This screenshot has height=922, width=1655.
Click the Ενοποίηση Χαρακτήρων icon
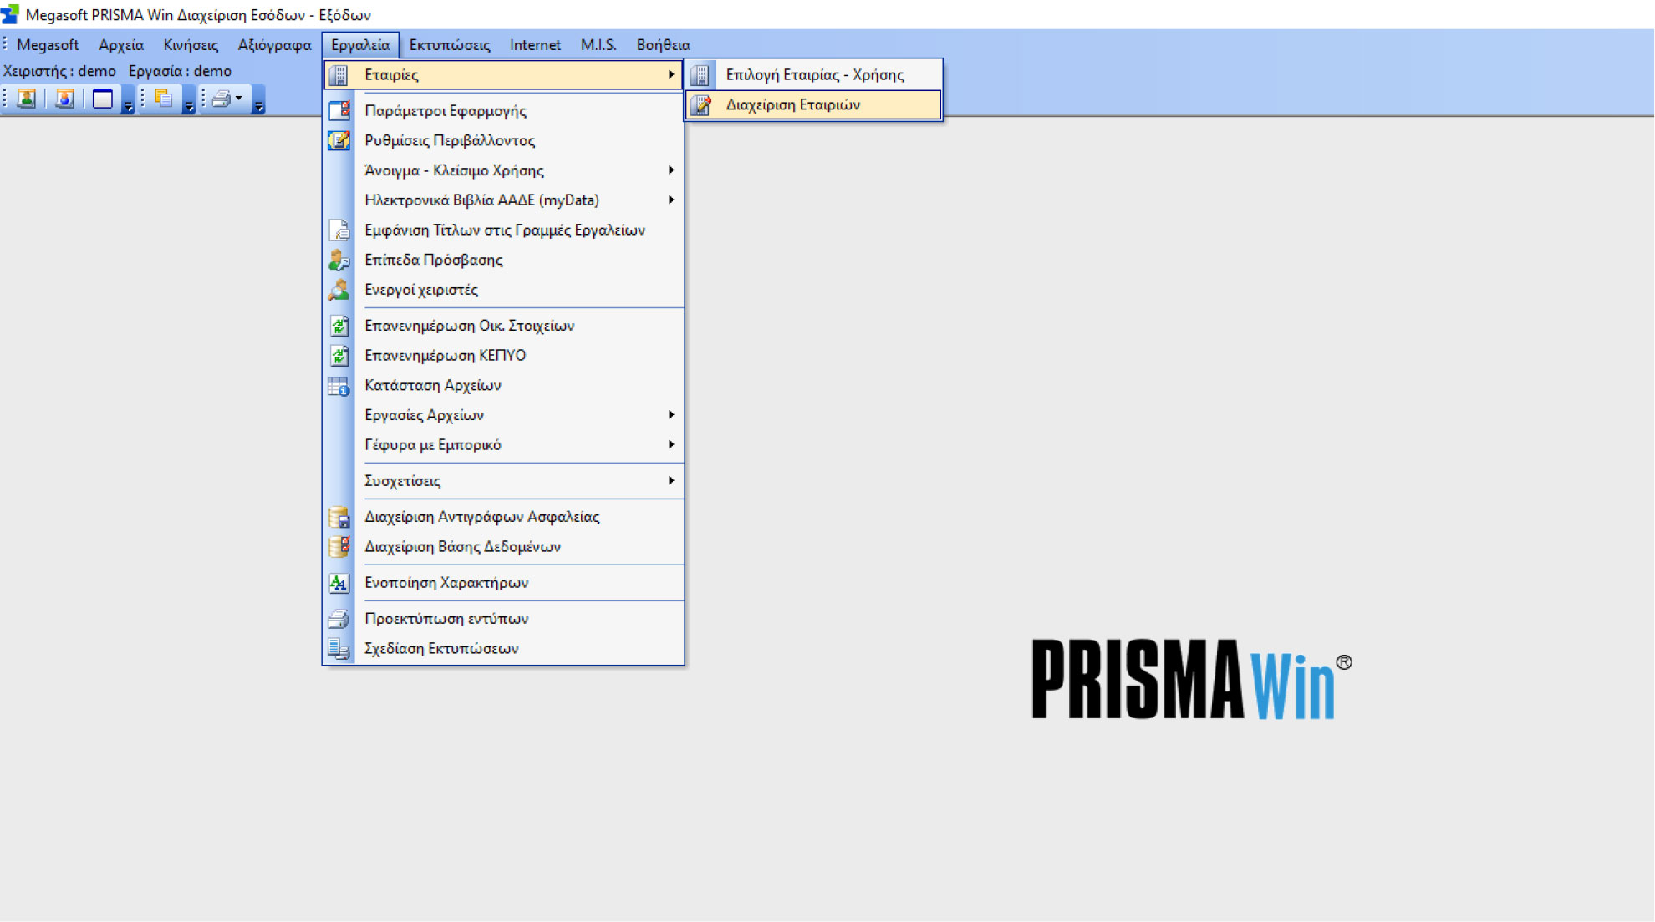[339, 583]
